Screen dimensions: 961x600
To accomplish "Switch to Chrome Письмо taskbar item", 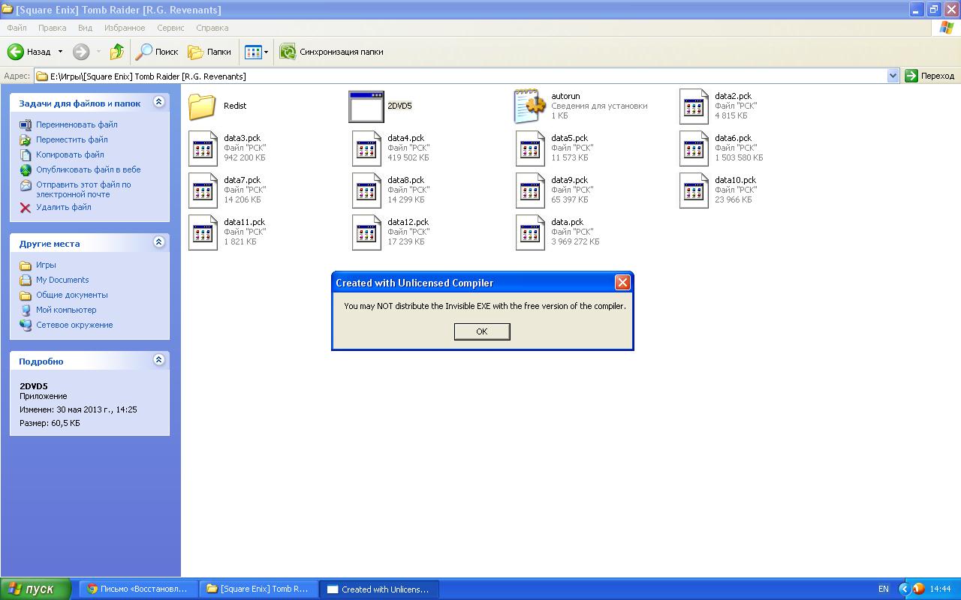I will pyautogui.click(x=139, y=589).
